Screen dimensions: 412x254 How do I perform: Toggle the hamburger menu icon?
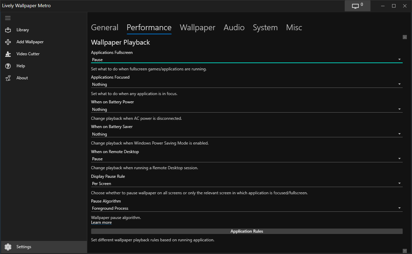click(x=8, y=18)
